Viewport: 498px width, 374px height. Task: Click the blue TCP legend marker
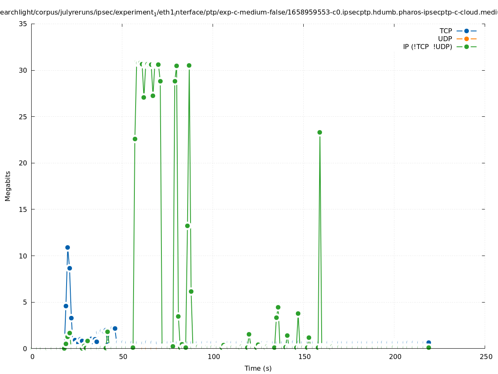point(466,31)
